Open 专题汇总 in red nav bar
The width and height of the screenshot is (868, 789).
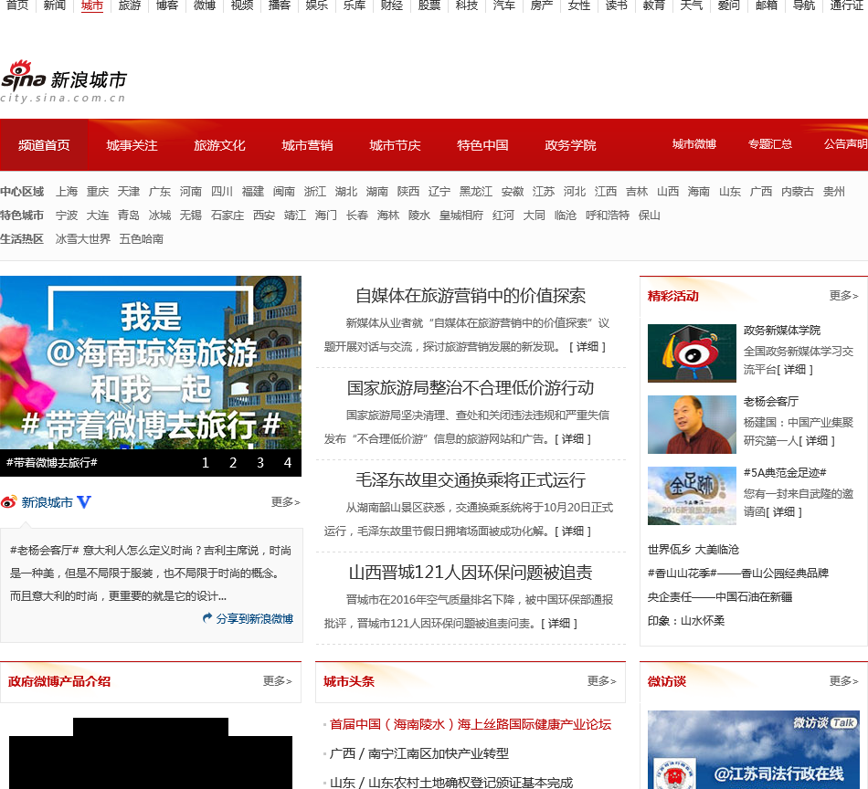point(770,144)
